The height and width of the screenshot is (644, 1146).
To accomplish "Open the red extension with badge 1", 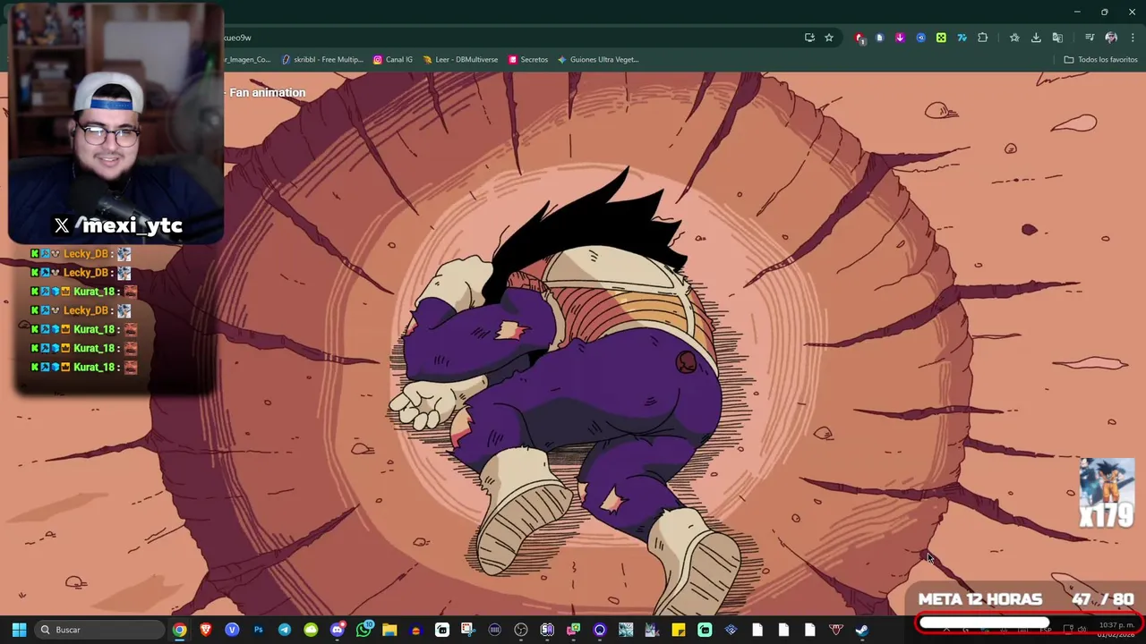I will [859, 38].
